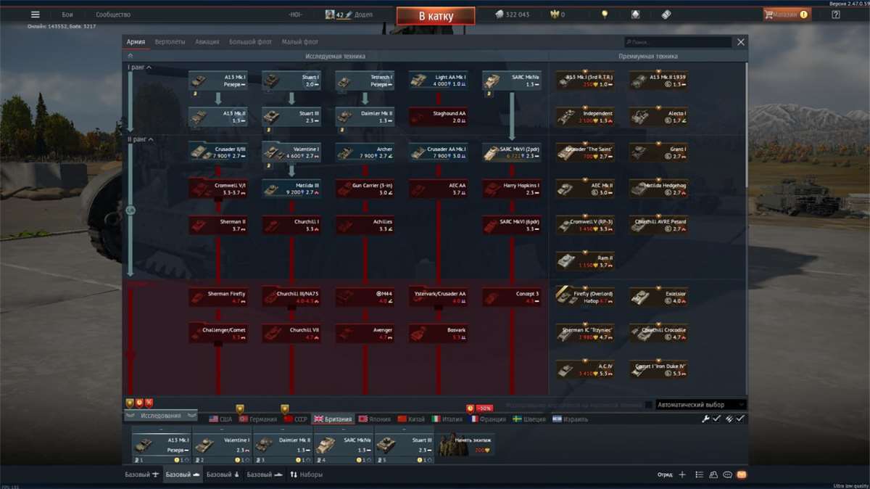Click the rank progress marker on the left bar
Image resolution: width=870 pixels, height=489 pixels.
(x=131, y=210)
